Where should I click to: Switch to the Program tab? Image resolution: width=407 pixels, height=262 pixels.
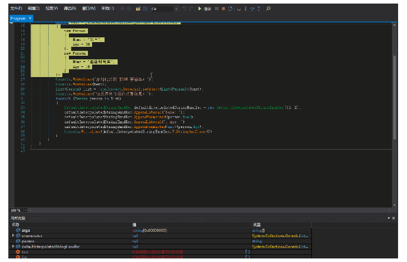coord(18,18)
